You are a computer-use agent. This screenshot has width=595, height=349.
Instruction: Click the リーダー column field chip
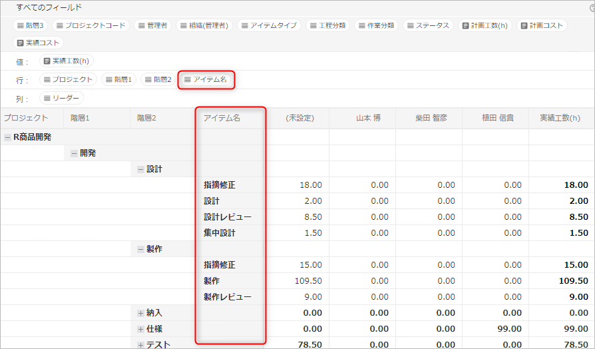coord(62,98)
